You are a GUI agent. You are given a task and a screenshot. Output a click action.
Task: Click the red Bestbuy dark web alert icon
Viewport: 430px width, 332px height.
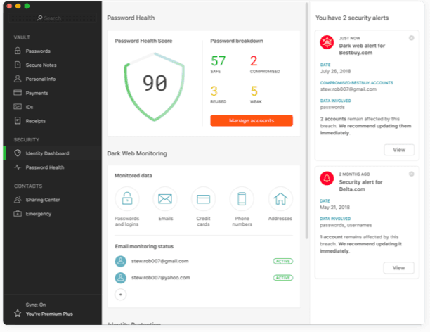pyautogui.click(x=327, y=42)
